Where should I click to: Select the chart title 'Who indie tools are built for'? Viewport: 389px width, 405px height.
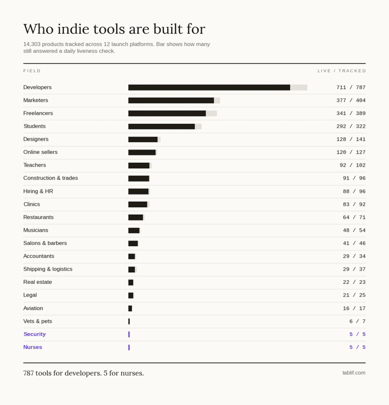pyautogui.click(x=114, y=29)
